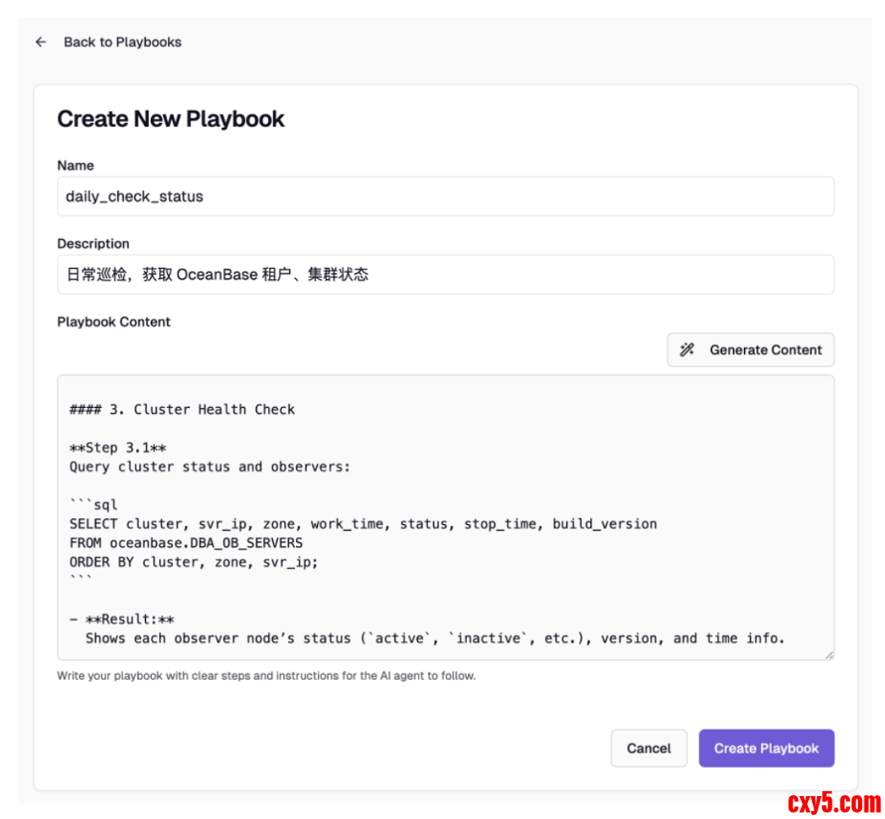Click the helper text below the editor

point(265,676)
